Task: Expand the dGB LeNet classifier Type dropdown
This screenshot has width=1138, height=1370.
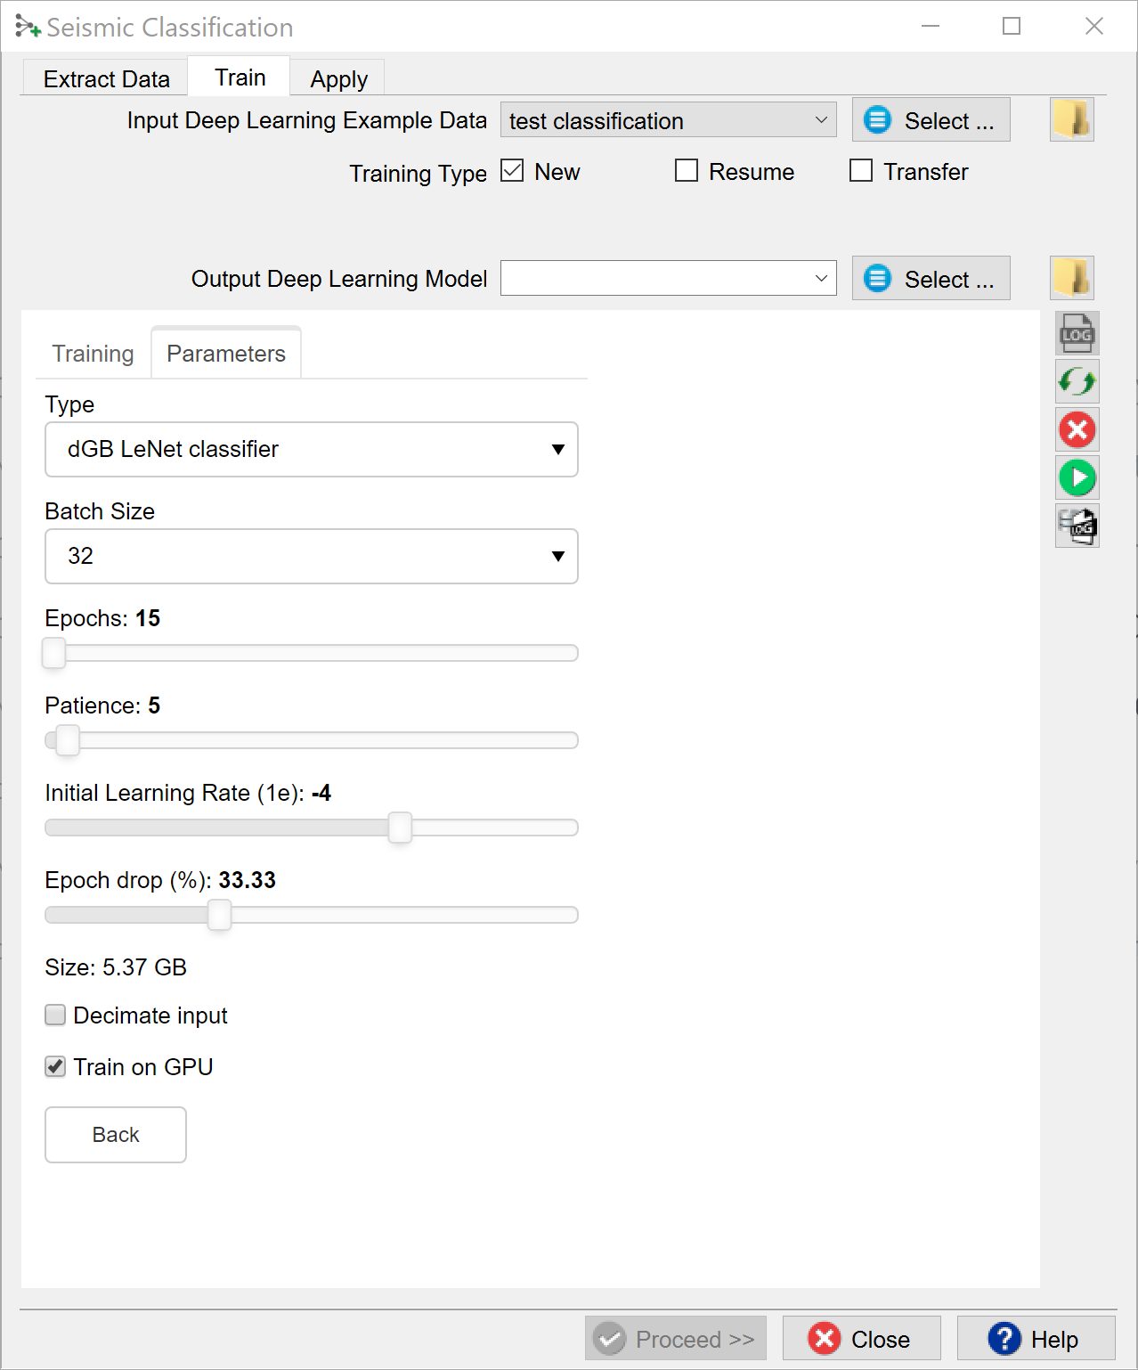Action: click(311, 450)
